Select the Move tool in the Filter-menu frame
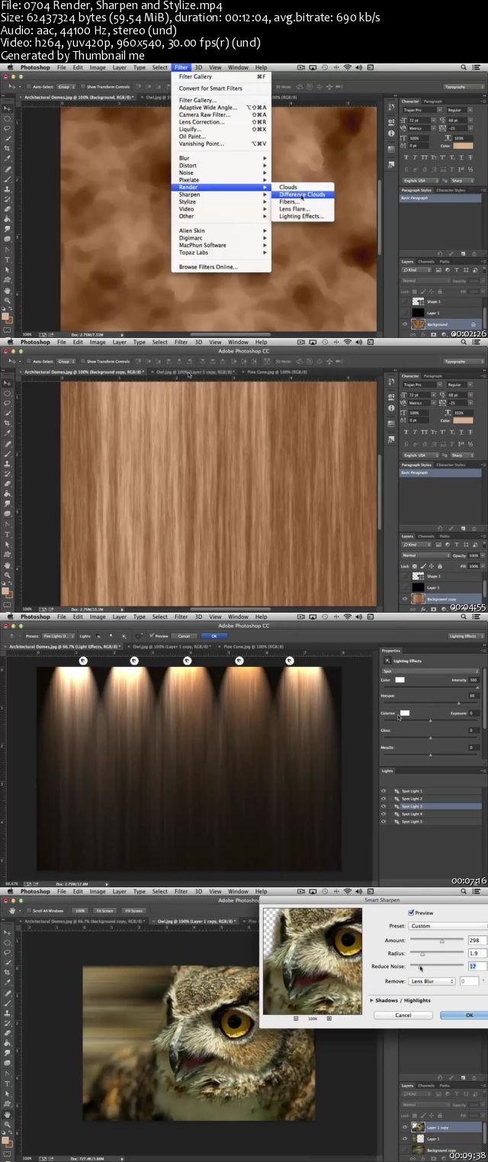This screenshot has height=1162, width=488. point(8,108)
